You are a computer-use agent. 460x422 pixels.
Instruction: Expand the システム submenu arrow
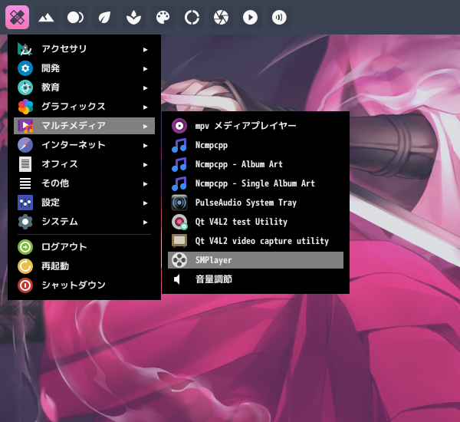click(145, 223)
